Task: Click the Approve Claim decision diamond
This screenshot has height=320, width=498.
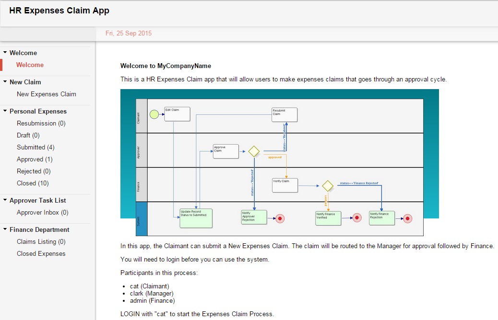Action: tap(254, 151)
